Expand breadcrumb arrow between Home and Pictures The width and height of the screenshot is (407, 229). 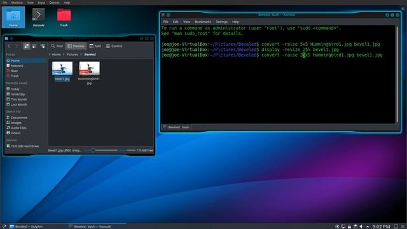coord(64,55)
